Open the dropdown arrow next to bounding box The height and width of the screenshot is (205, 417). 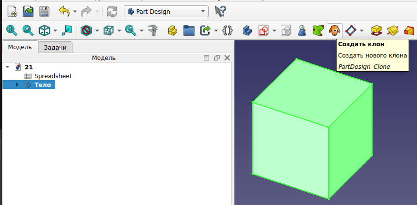(x=119, y=30)
